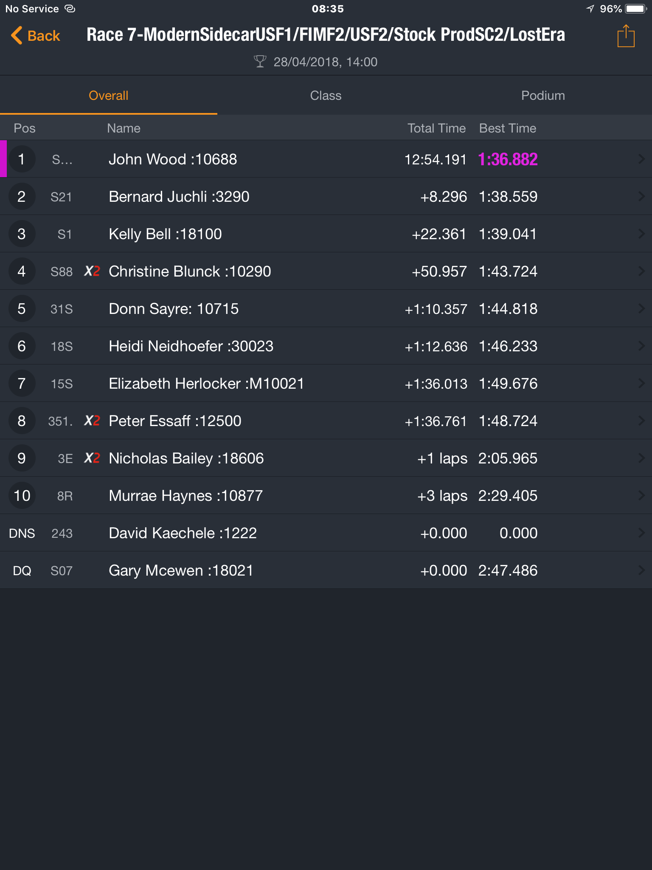Tap battery indicator in status bar
The height and width of the screenshot is (870, 652).
(x=636, y=9)
